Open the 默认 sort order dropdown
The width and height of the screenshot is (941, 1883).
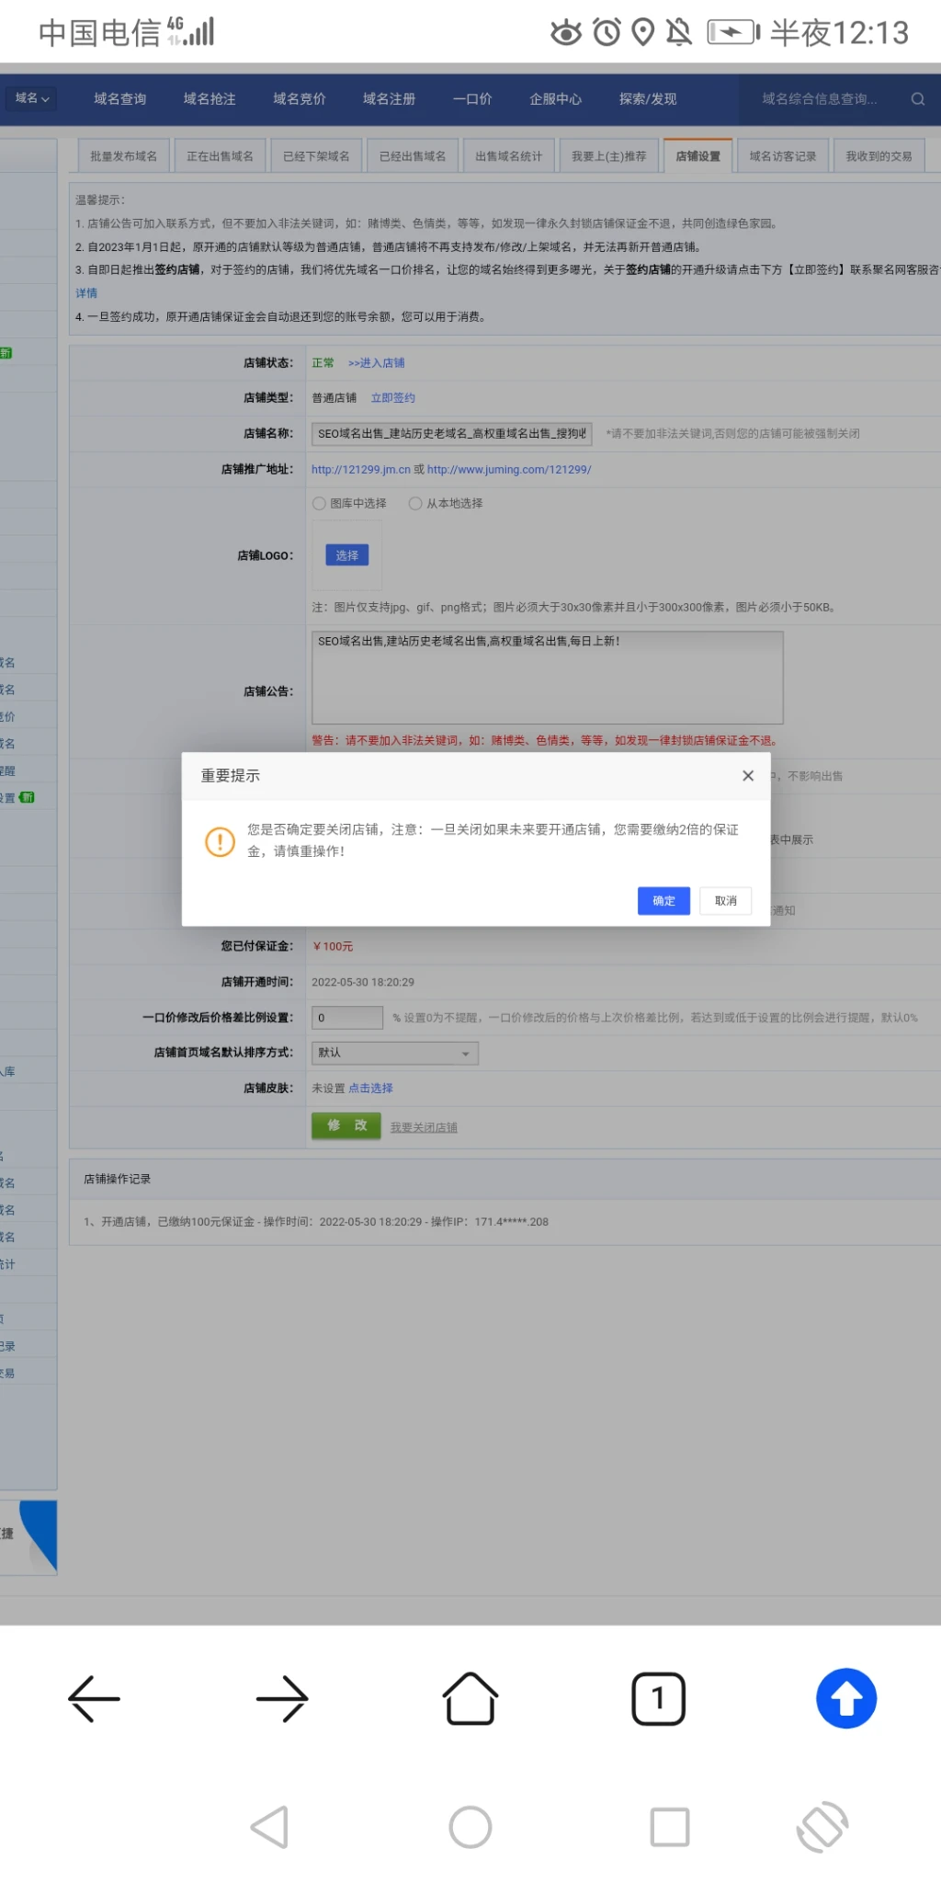(x=394, y=1053)
